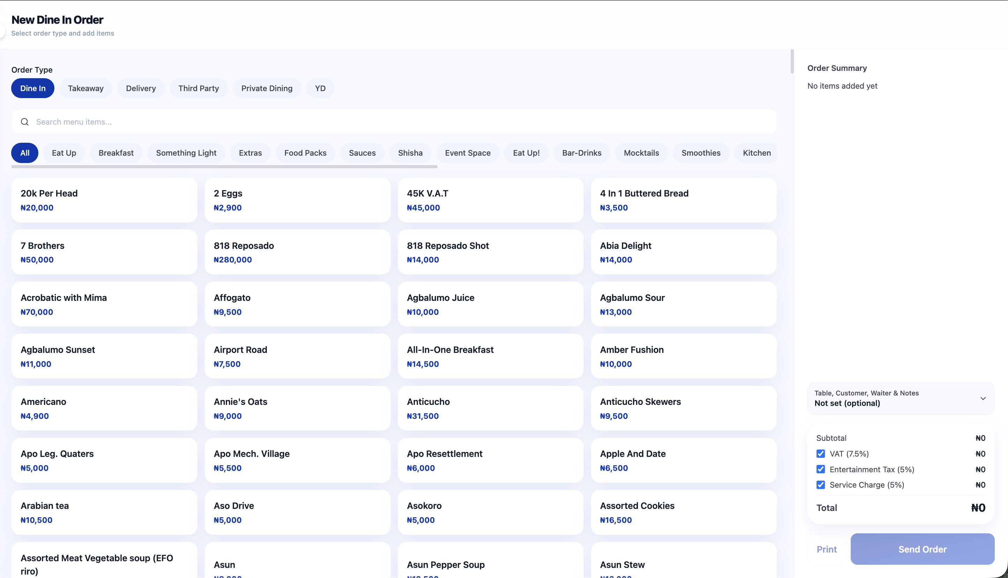Add 20k Per Head to order

[x=104, y=200]
